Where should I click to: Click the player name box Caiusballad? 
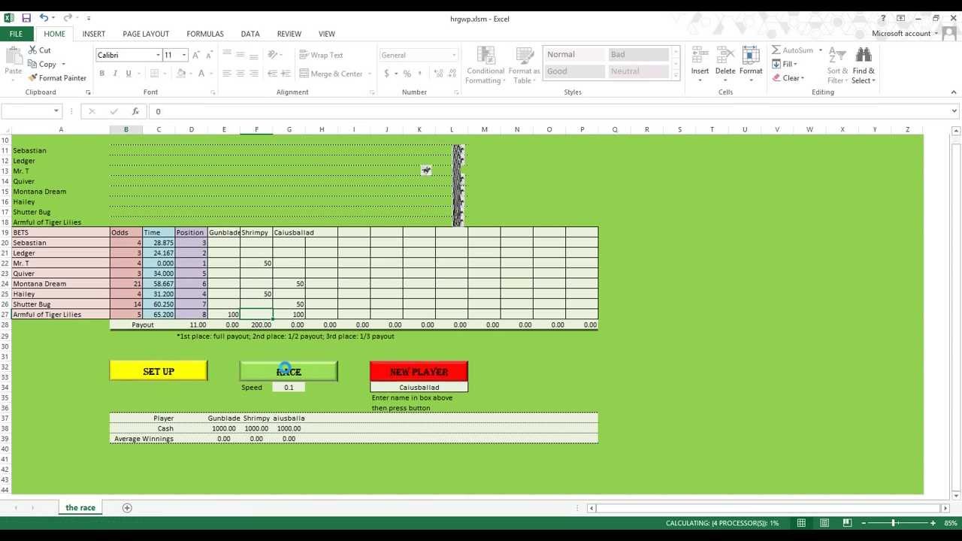tap(419, 388)
